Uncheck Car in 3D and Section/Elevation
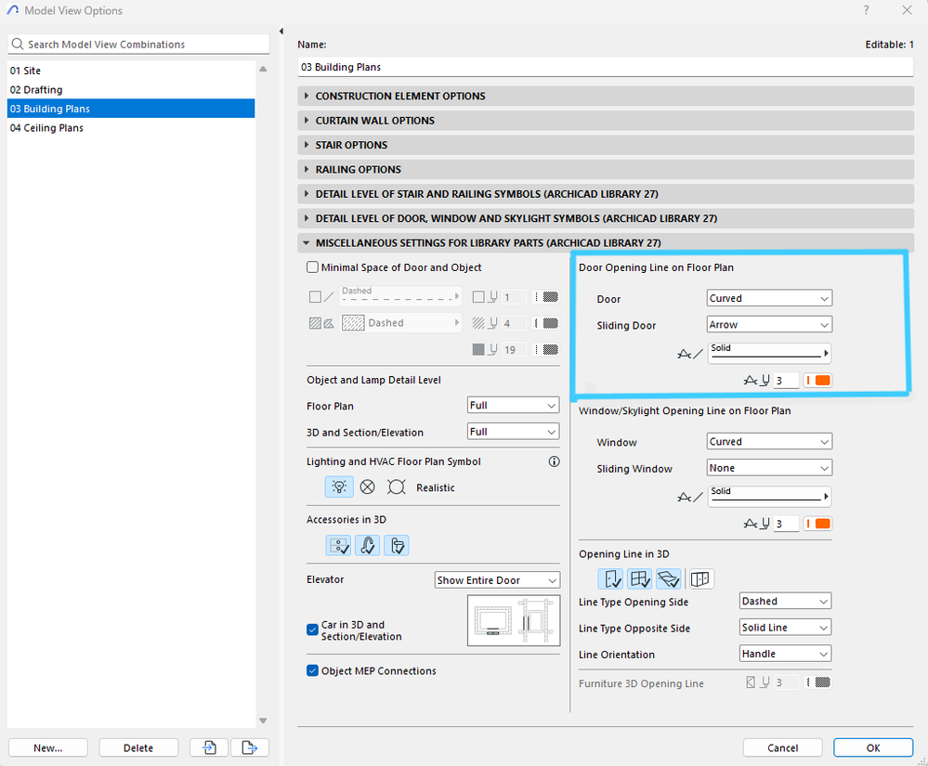Screen dimensions: 928x766 tap(313, 630)
